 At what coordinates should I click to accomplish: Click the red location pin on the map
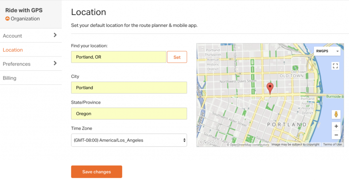point(270,88)
